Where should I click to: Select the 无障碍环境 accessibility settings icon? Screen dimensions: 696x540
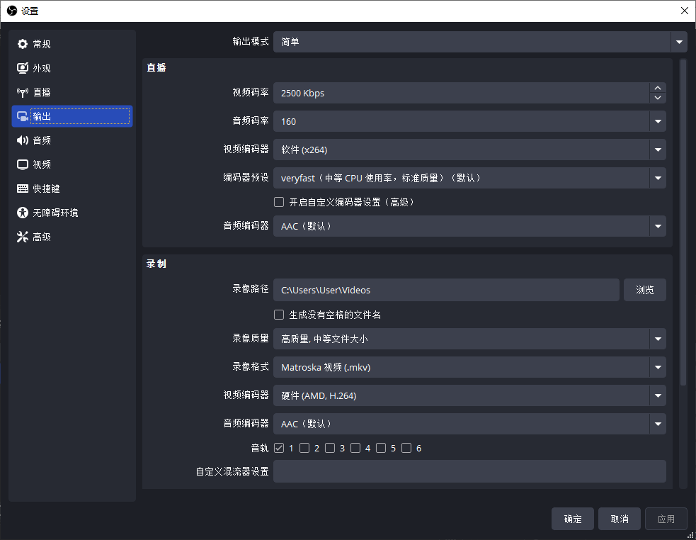coord(51,212)
